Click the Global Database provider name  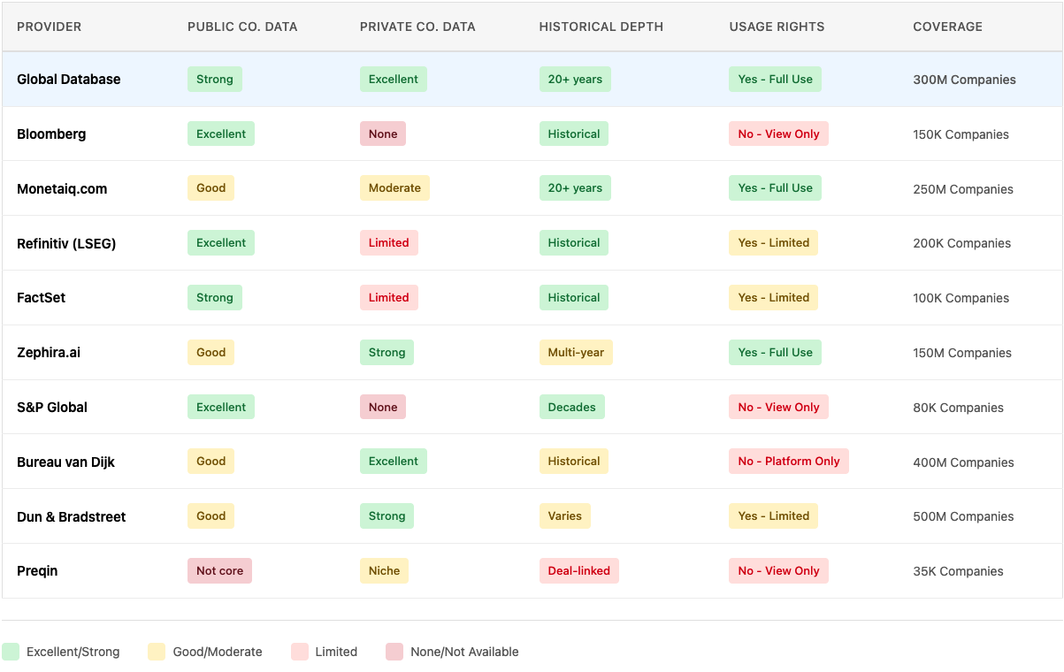point(68,80)
